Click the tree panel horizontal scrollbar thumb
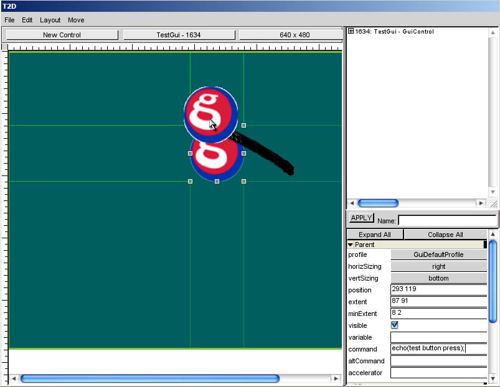Image resolution: width=500 pixels, height=387 pixels. pos(378,203)
